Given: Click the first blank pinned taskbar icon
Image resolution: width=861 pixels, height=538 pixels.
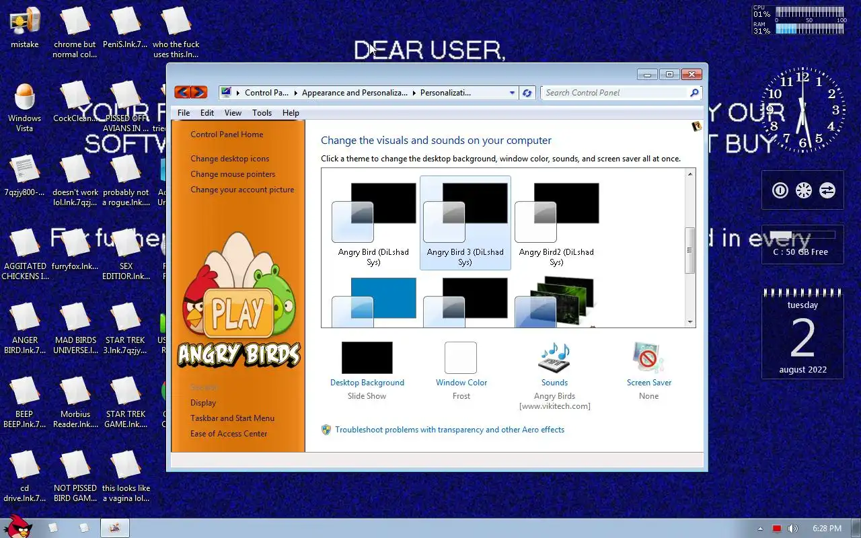Looking at the screenshot, I should (x=52, y=528).
